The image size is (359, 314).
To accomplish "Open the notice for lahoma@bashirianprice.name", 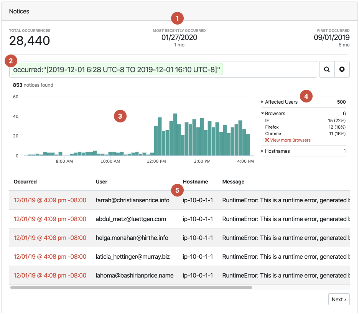I will (x=50, y=276).
